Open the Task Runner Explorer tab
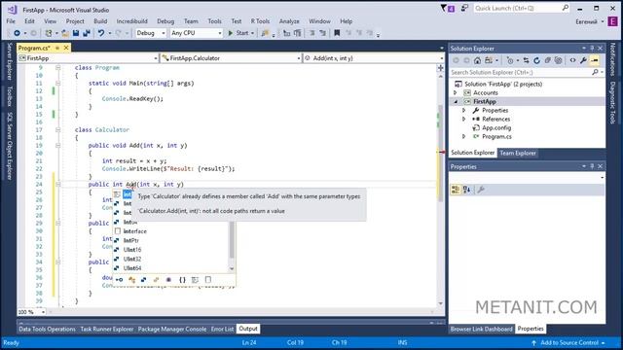The image size is (623, 350). (x=106, y=329)
